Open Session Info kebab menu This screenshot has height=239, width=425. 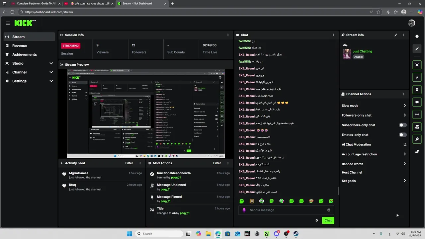click(228, 35)
